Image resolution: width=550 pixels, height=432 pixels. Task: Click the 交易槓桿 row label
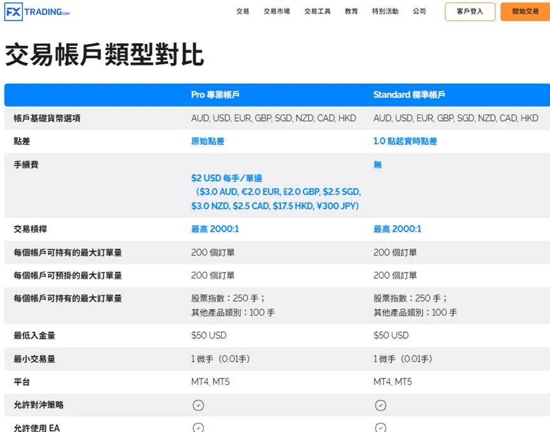tap(30, 229)
